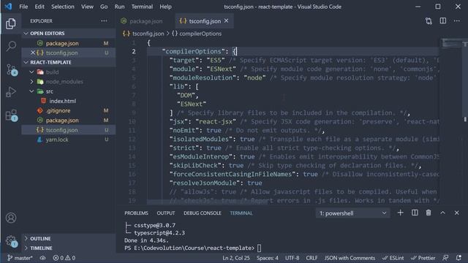Open the View menu
Screen dimensions: 468x263
[87, 7]
